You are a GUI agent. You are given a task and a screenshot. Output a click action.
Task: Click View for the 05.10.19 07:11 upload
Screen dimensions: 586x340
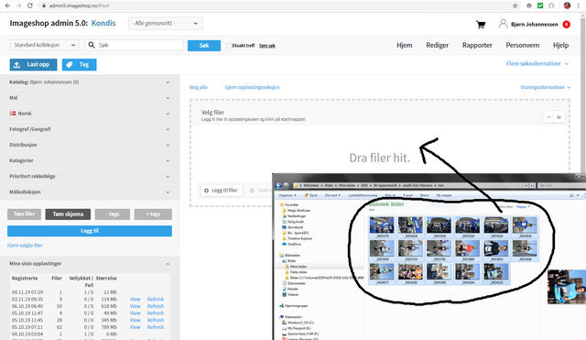tap(135, 327)
